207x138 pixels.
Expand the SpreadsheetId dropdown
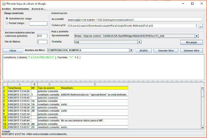click(x=196, y=36)
